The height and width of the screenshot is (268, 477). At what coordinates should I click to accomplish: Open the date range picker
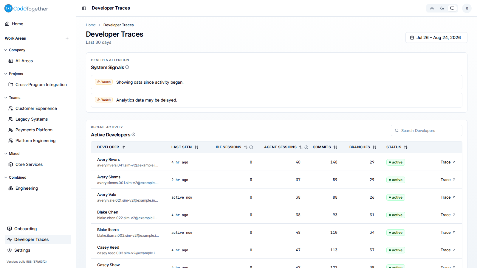pyautogui.click(x=436, y=38)
